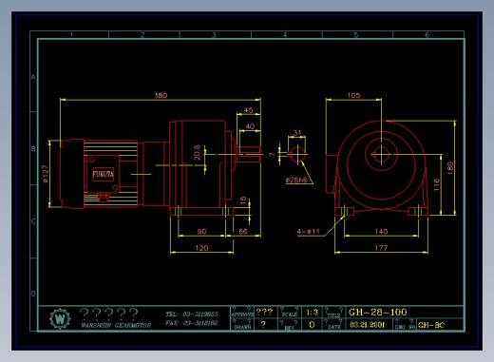Click the 177 base width dimension
Viewport: 494px width, 362px height.
381,248
